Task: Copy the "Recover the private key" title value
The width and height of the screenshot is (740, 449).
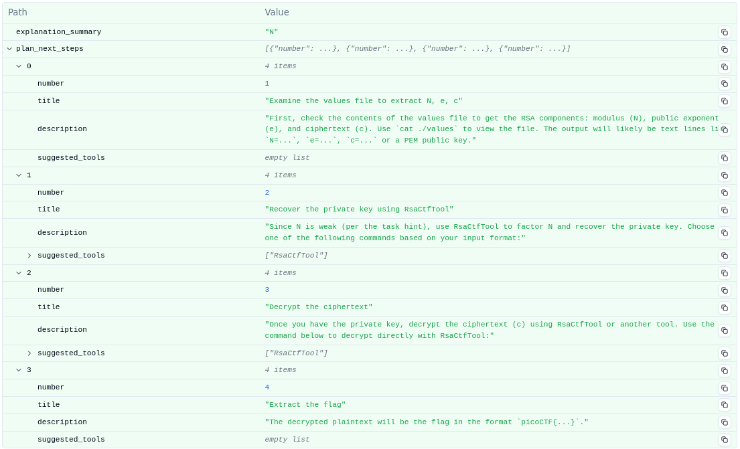Action: 724,210
